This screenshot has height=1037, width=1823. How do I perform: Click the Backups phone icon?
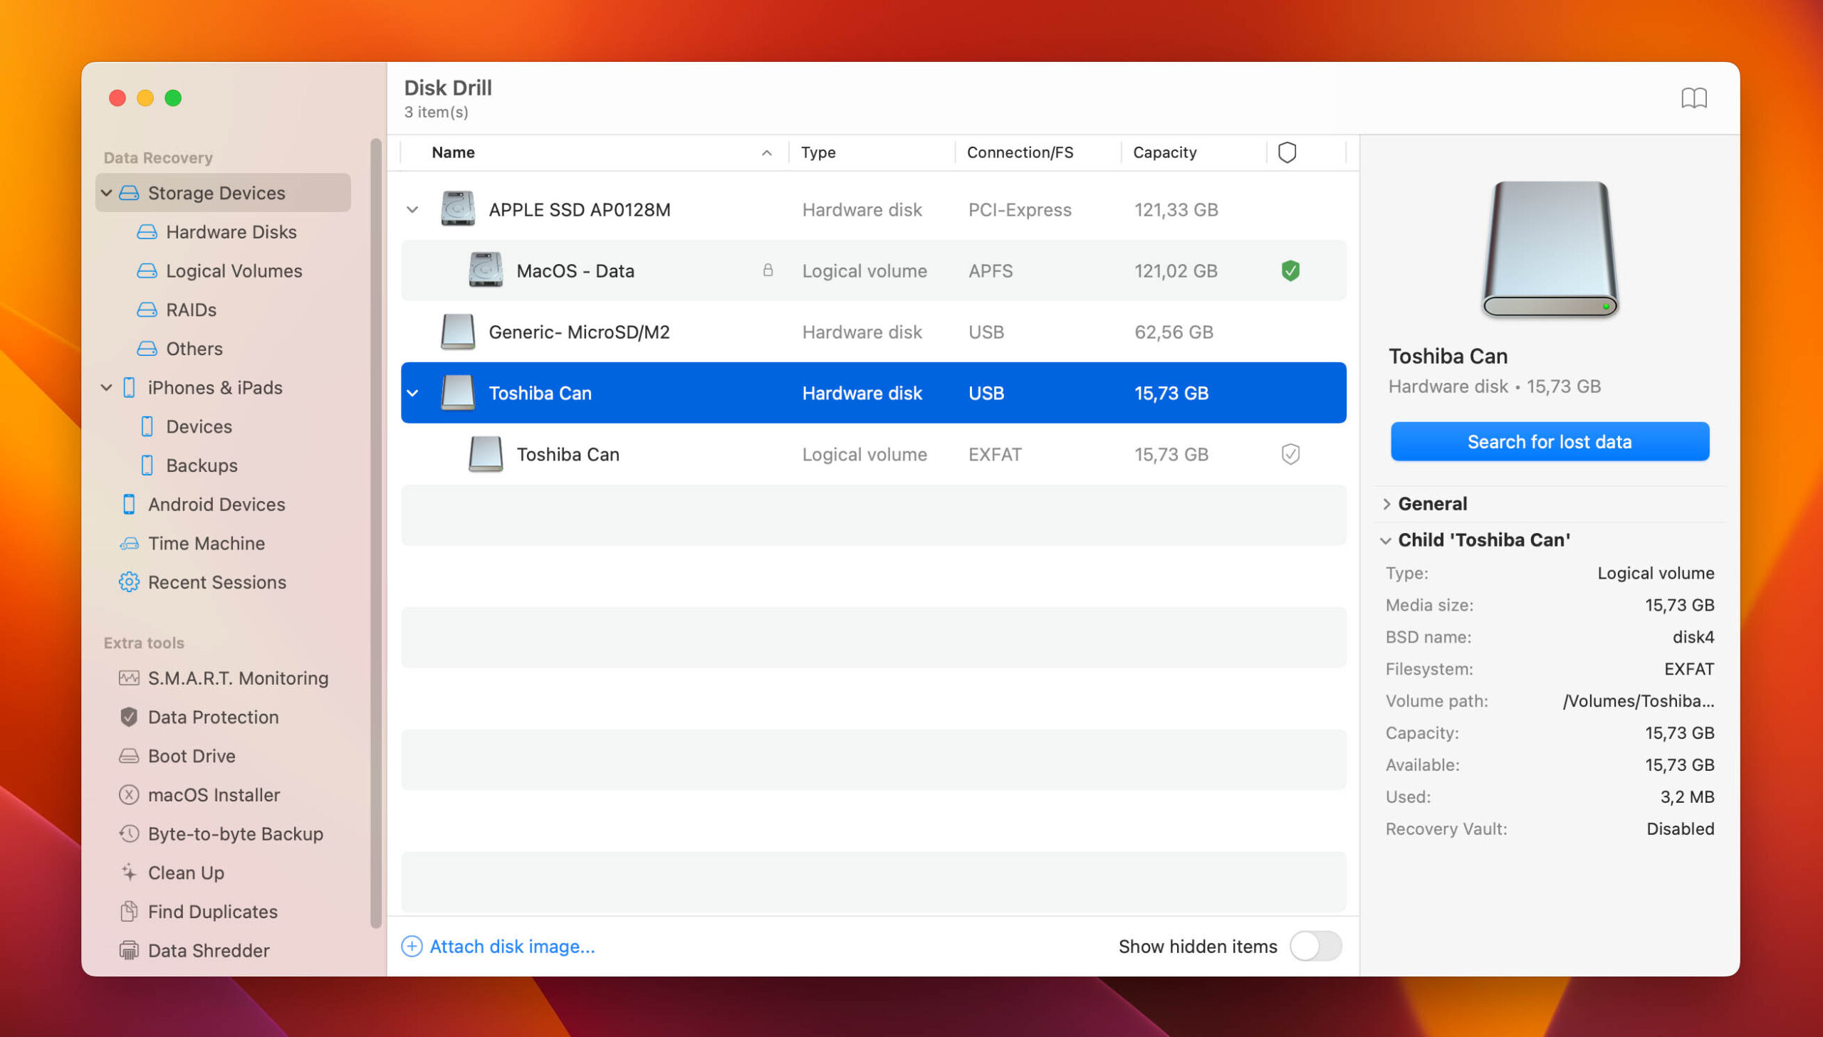coord(147,465)
